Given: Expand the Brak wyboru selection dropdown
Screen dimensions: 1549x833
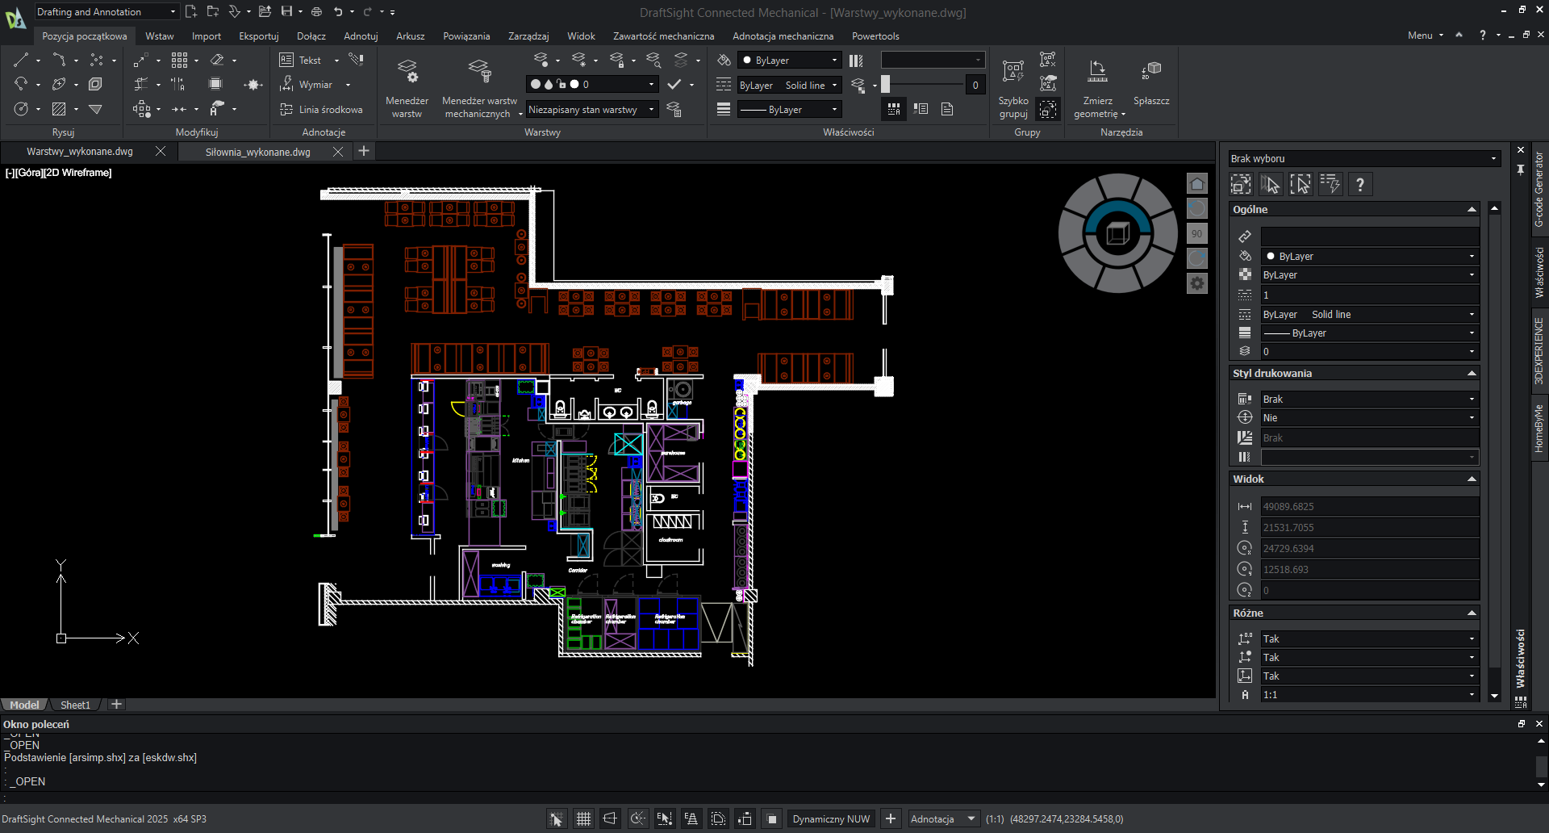Looking at the screenshot, I should 1363,159.
